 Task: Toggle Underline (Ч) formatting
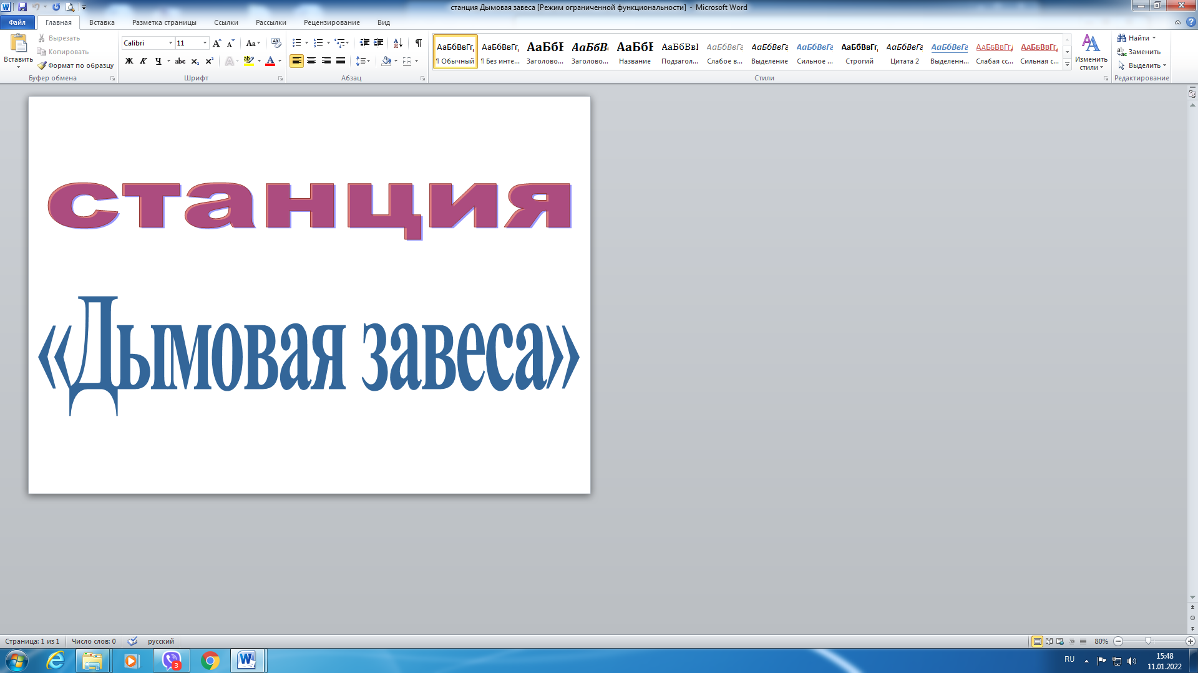(x=158, y=61)
